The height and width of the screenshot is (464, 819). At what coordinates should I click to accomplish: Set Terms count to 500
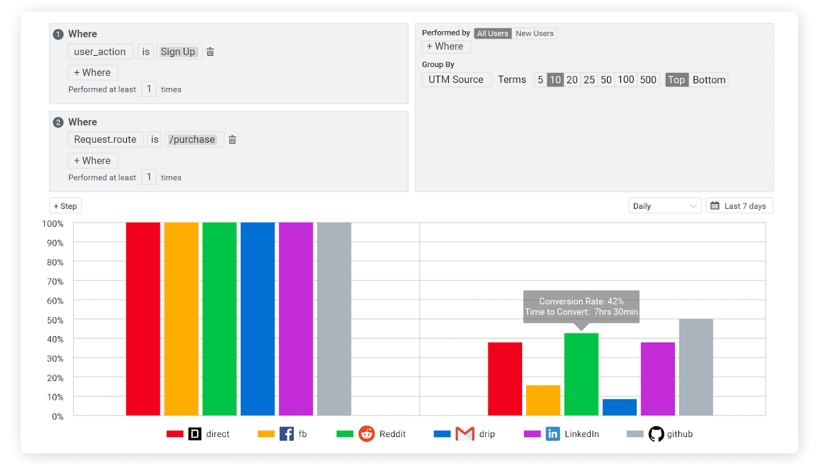(648, 80)
